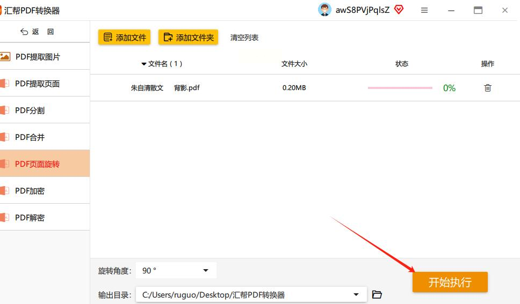Go back with the 返回 button
The image size is (520, 304).
tap(37, 32)
